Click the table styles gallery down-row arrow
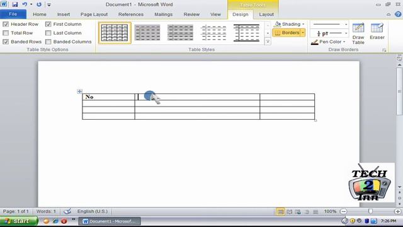Image resolution: width=403 pixels, height=227 pixels. pyautogui.click(x=268, y=33)
